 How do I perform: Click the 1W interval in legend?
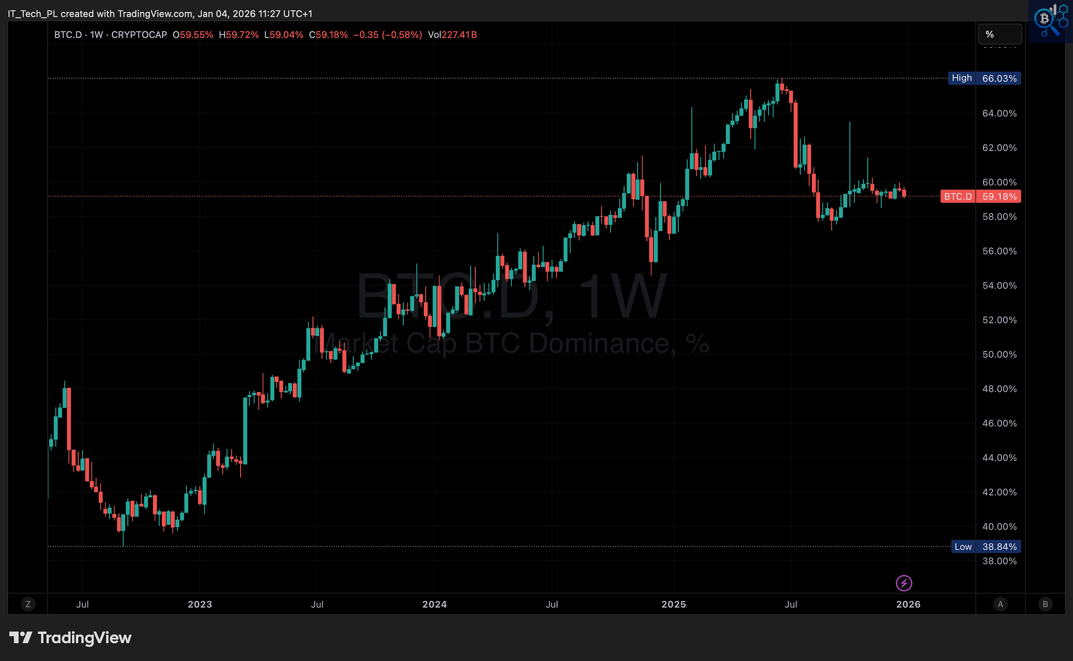click(x=97, y=35)
